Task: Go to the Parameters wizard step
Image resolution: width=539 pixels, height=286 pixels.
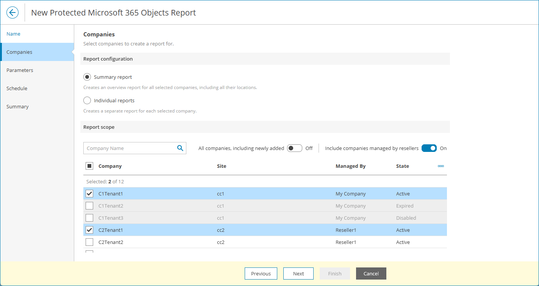Action: (37, 70)
